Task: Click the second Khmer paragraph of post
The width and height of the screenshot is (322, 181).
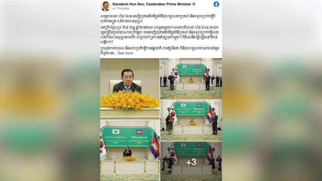Action: (x=159, y=35)
